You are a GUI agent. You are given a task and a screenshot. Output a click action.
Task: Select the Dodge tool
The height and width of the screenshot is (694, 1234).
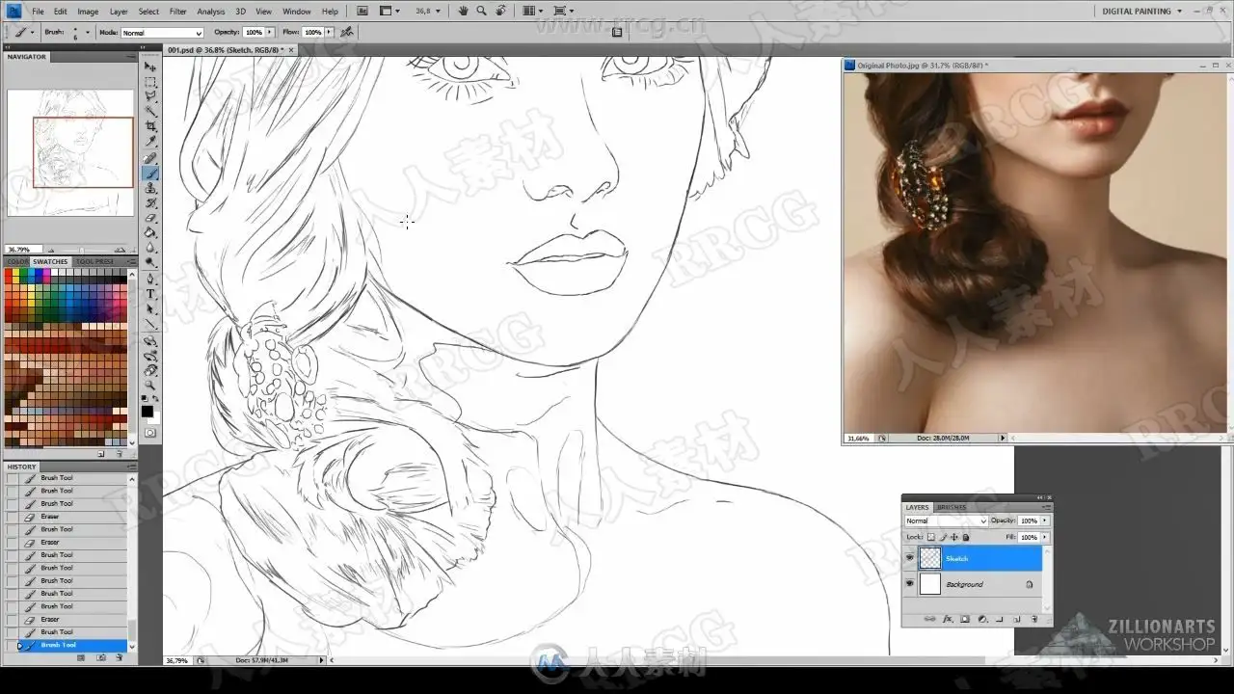(x=151, y=261)
